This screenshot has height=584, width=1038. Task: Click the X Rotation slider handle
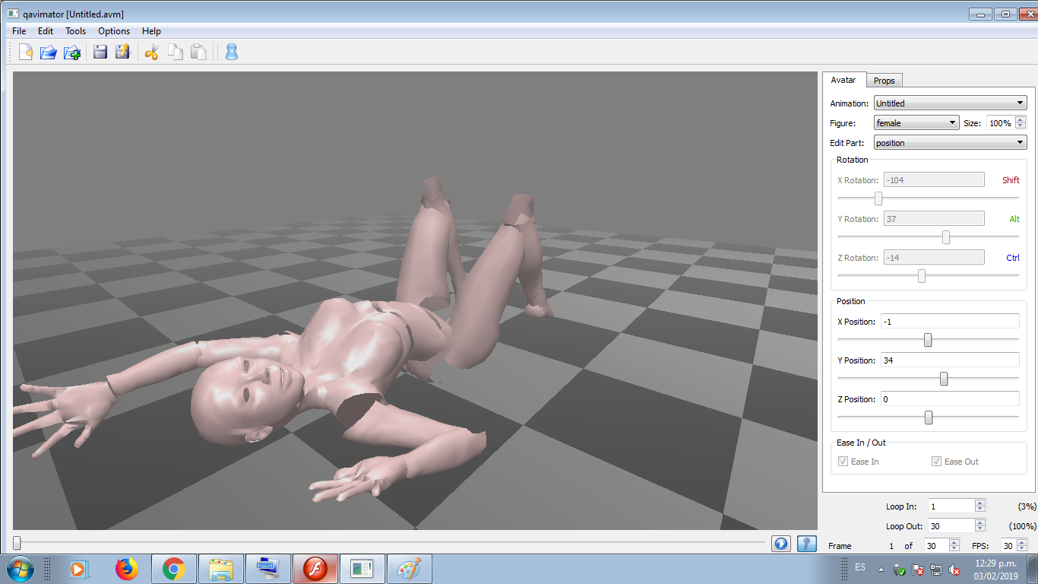878,198
